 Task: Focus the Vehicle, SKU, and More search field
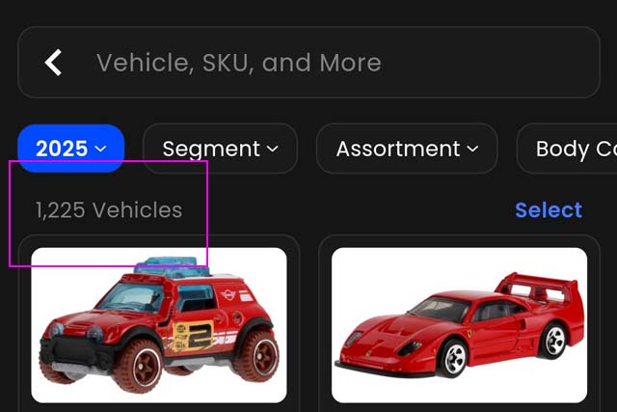point(308,62)
